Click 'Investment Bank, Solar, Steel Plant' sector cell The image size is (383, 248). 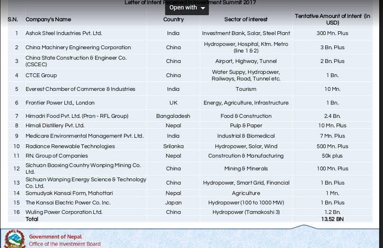tap(246, 33)
